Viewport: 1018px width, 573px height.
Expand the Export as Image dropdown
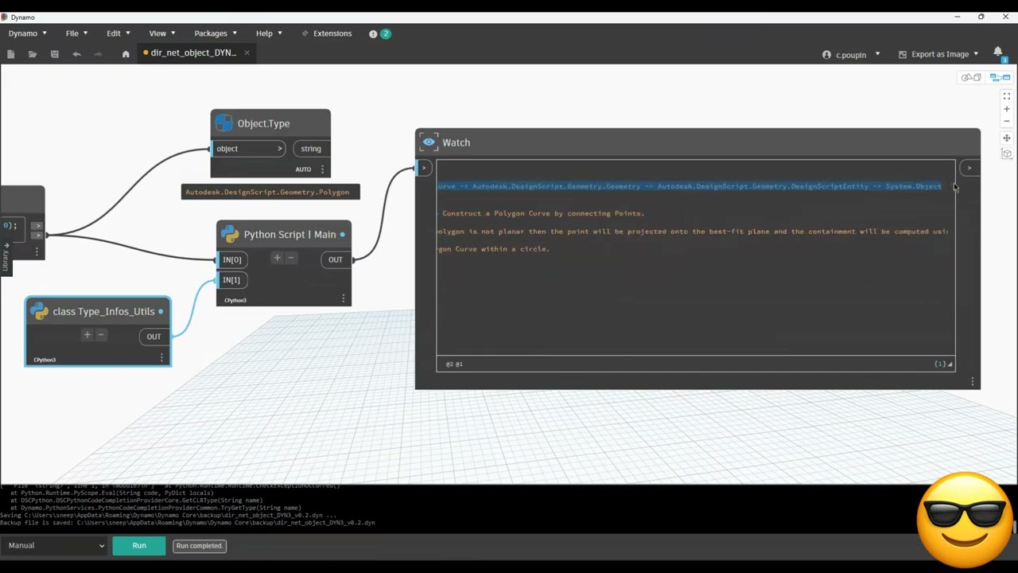tap(938, 54)
